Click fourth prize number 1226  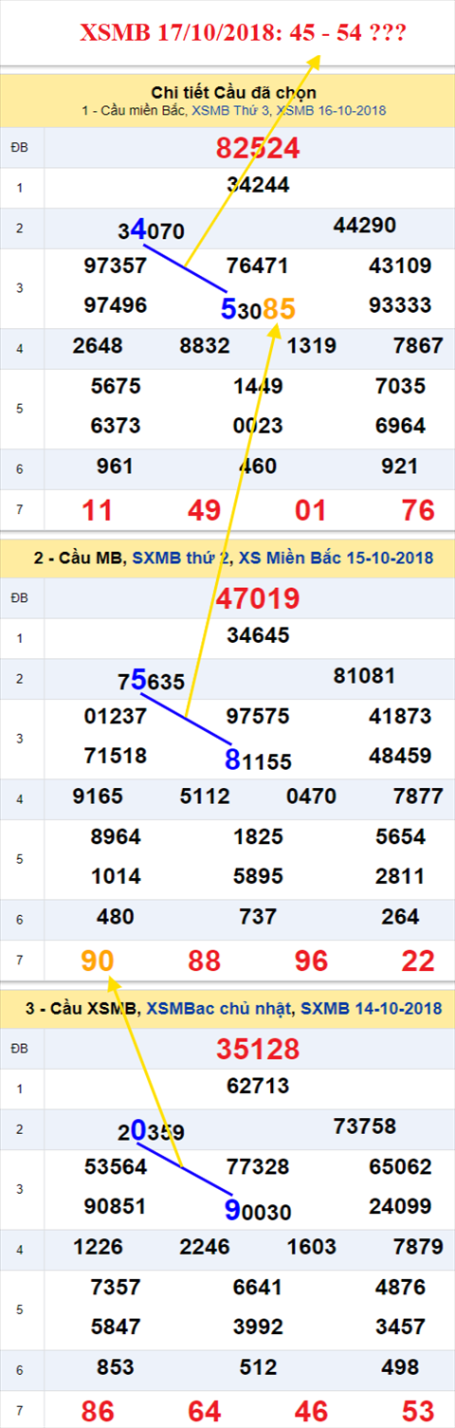[x=98, y=1247]
